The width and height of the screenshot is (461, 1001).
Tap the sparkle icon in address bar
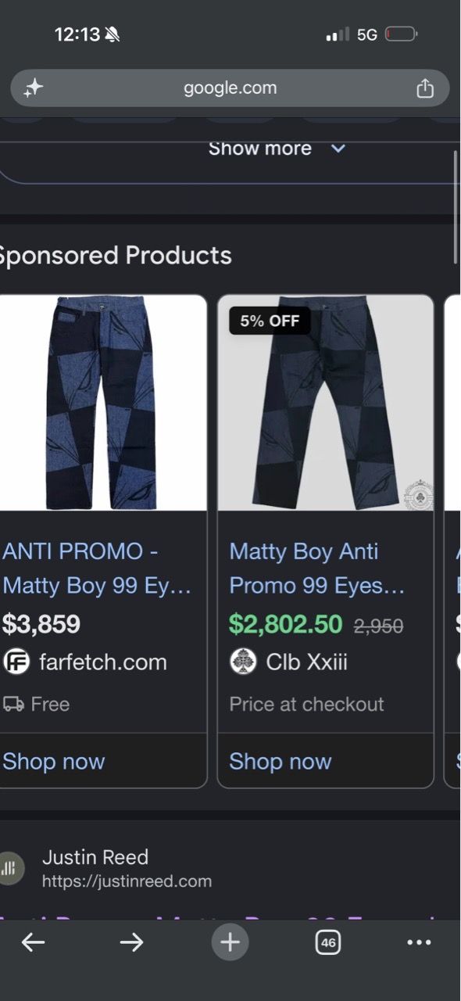click(33, 88)
